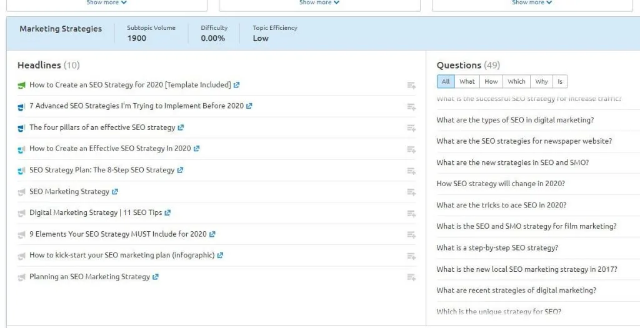Click the Topic Efficiency value Low
The height and width of the screenshot is (328, 640).
click(261, 38)
